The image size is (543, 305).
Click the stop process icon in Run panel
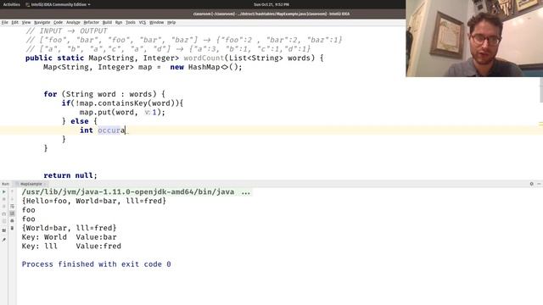pyautogui.click(x=3, y=199)
